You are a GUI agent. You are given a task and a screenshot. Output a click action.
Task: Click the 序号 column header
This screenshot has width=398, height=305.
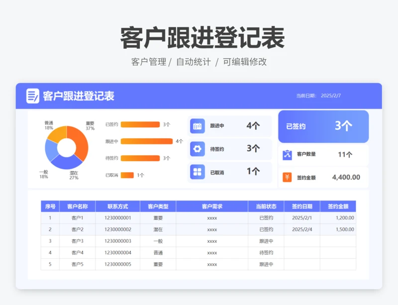click(50, 206)
